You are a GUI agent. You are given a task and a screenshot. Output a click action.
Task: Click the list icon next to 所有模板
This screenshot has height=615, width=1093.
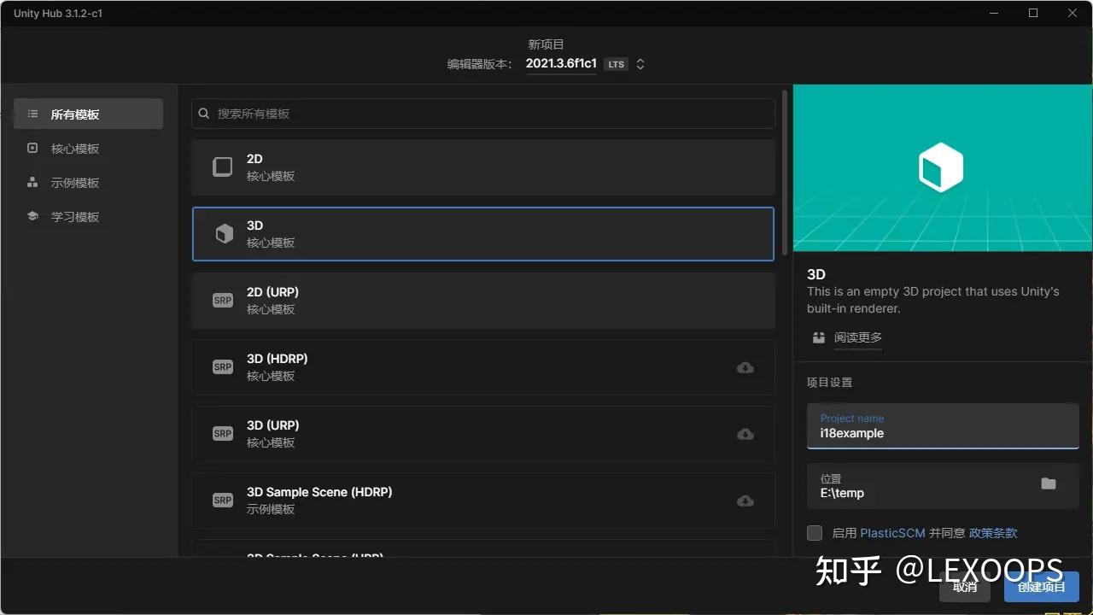(32, 114)
